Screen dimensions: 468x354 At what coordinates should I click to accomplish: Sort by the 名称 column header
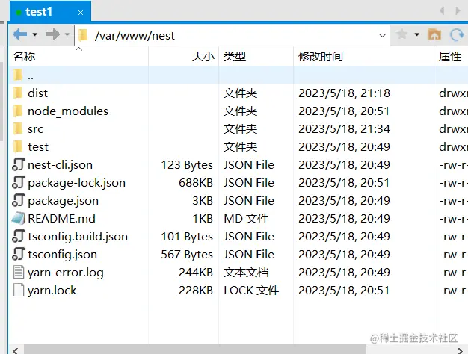point(78,56)
